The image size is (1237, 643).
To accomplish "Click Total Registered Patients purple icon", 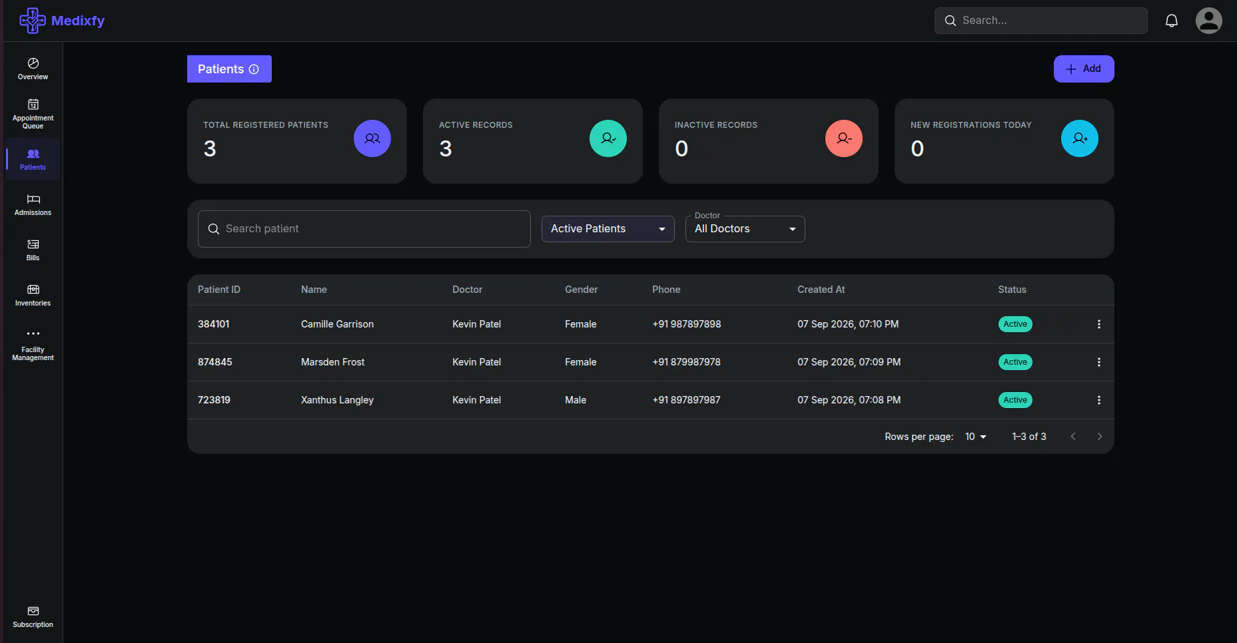I will [x=372, y=138].
